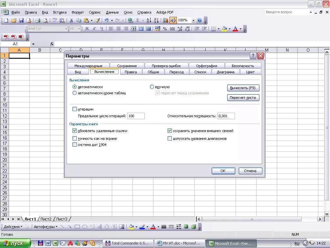The height and width of the screenshot is (248, 330).
Task: Open the Сохранение tab
Action: point(127,66)
